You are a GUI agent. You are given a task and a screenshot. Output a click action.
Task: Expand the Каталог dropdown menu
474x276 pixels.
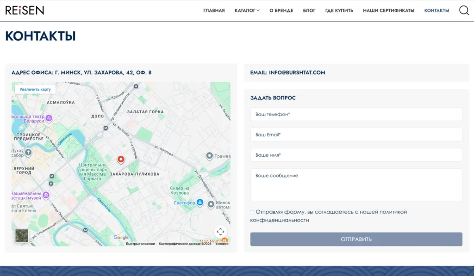[x=247, y=11]
